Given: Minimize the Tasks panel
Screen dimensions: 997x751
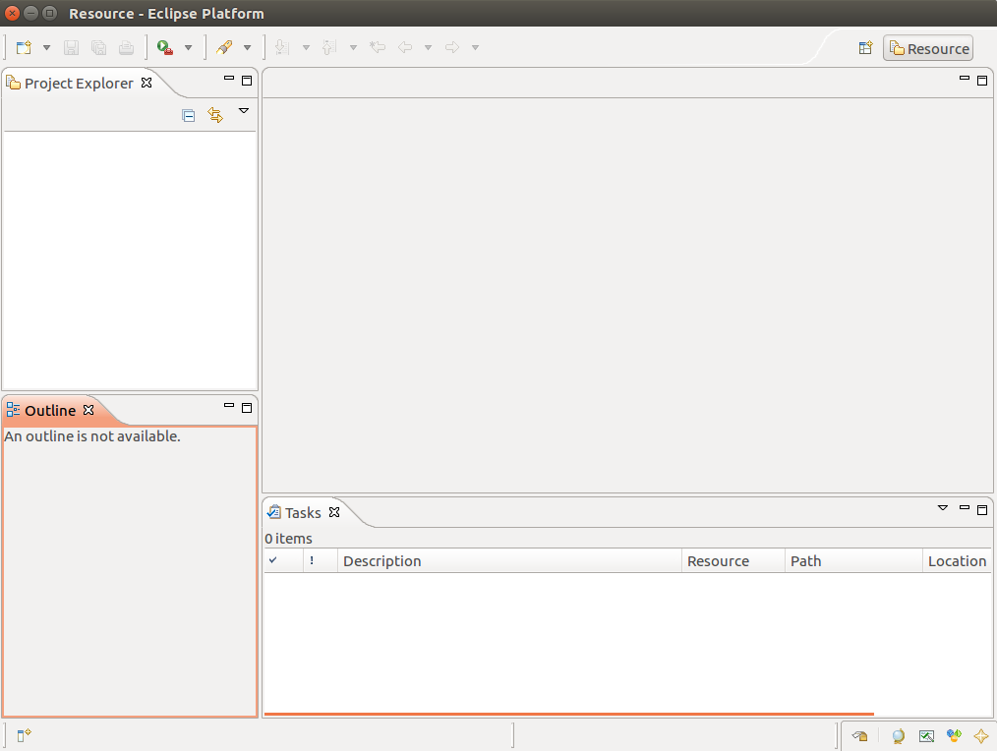Looking at the screenshot, I should pyautogui.click(x=964, y=507).
